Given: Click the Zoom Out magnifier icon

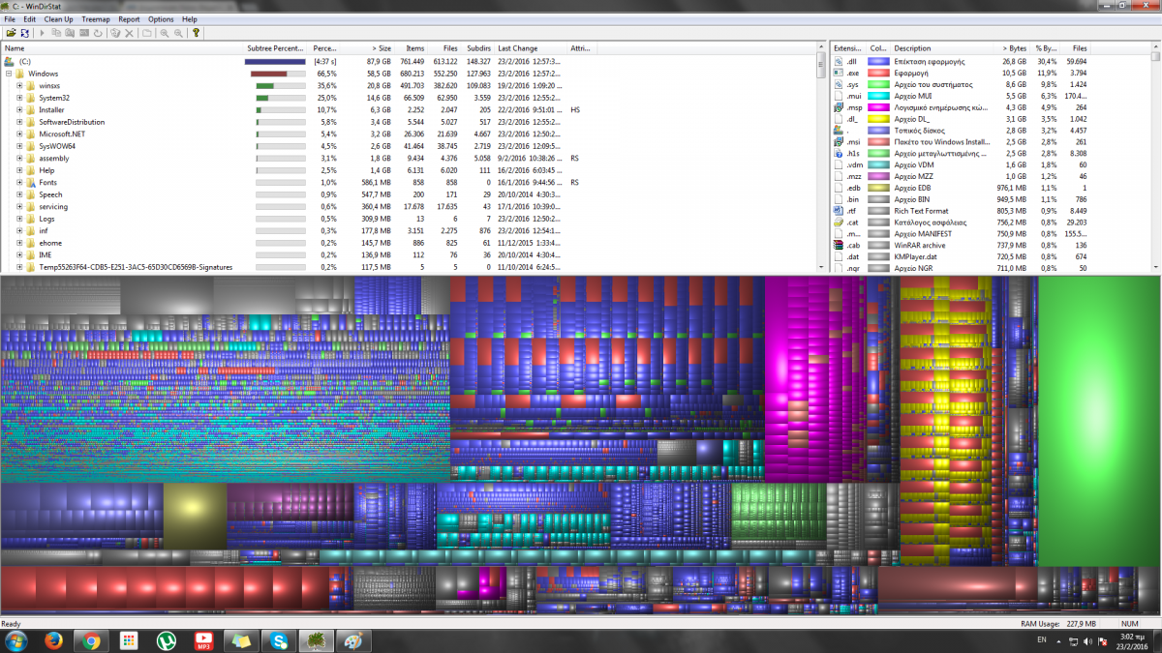Looking at the screenshot, I should coord(178,33).
